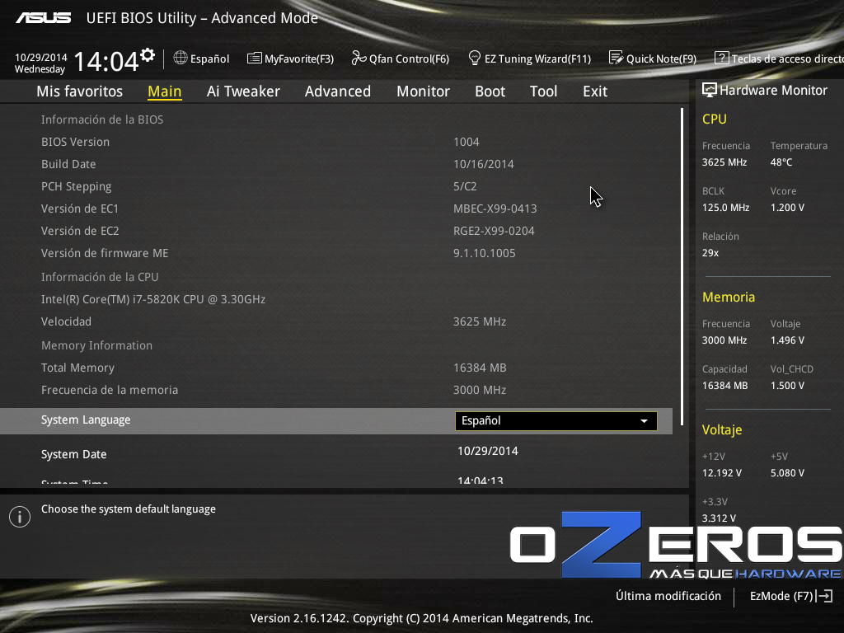Go to the Advanced tab
844x633 pixels.
click(x=338, y=91)
